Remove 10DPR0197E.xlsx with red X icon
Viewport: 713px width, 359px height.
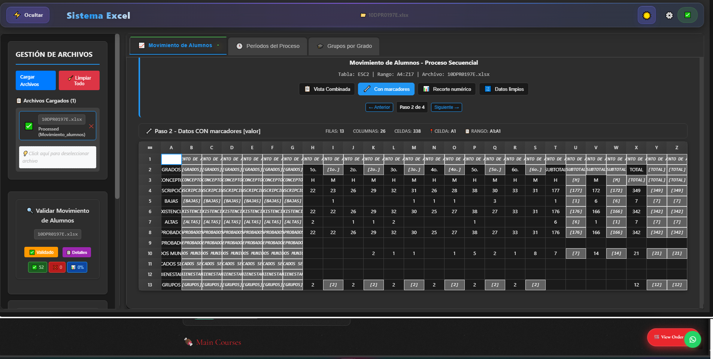tap(91, 126)
